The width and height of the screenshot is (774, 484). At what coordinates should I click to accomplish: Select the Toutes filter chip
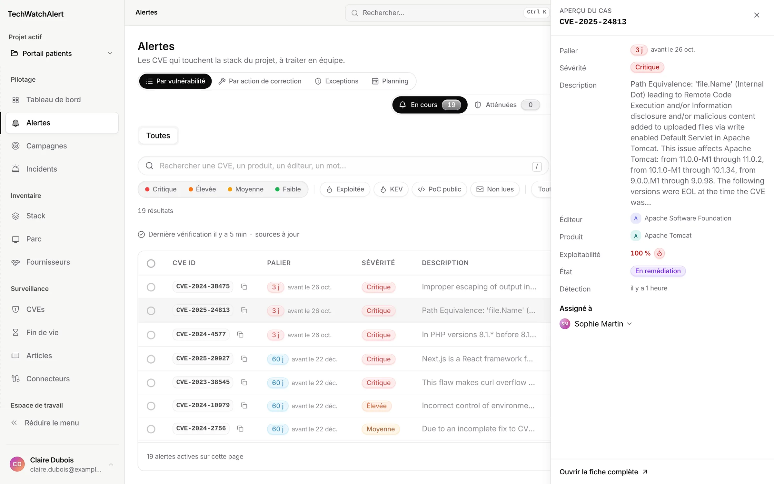click(x=158, y=136)
